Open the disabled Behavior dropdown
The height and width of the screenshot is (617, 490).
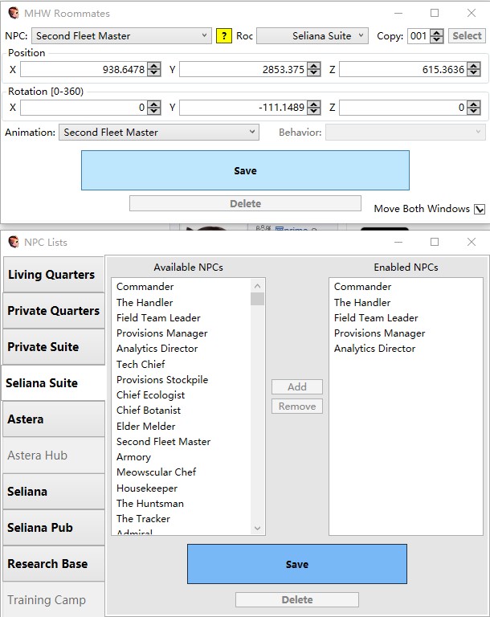406,133
